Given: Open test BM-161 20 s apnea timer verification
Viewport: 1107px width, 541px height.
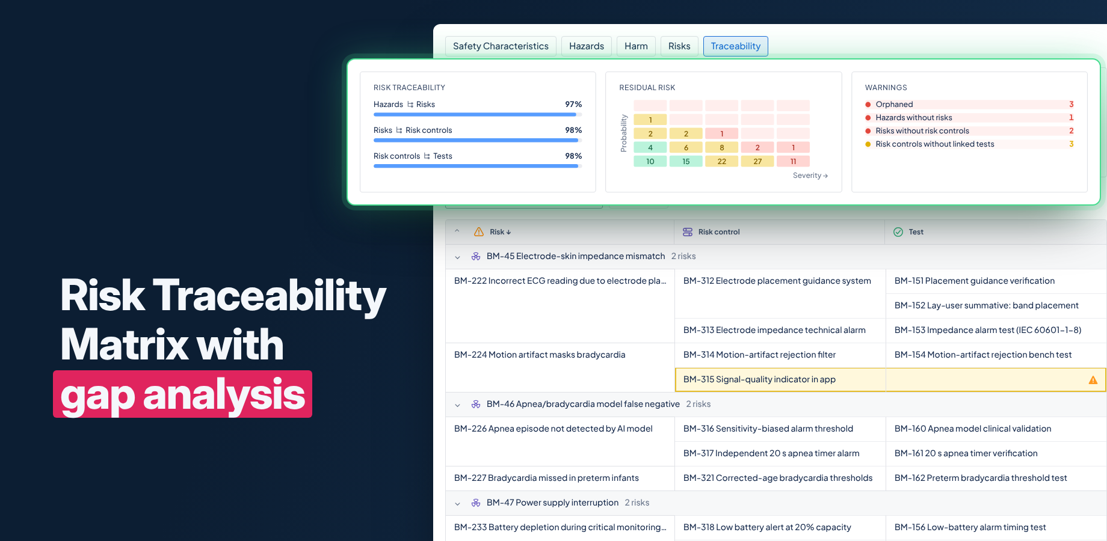Looking at the screenshot, I should tap(966, 453).
